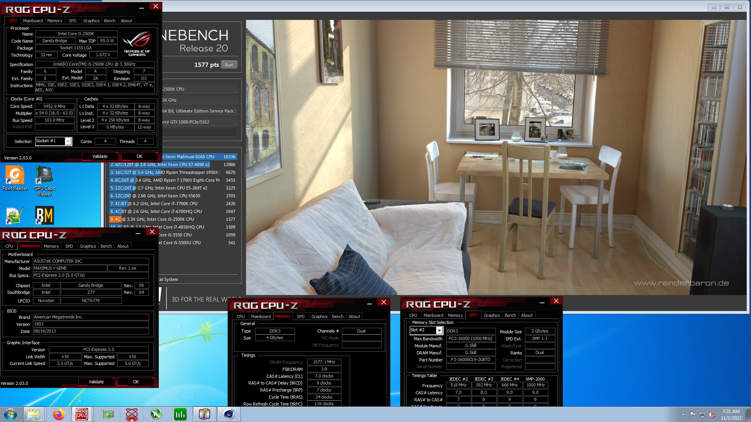
Task: Click the Cinema 4D Cinebench taskbar icon
Action: tap(229, 414)
